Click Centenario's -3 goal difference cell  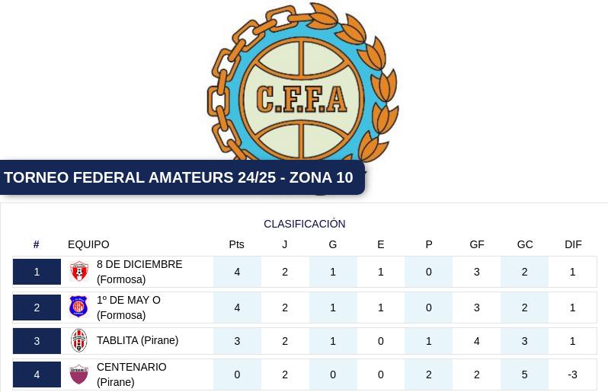coord(573,374)
